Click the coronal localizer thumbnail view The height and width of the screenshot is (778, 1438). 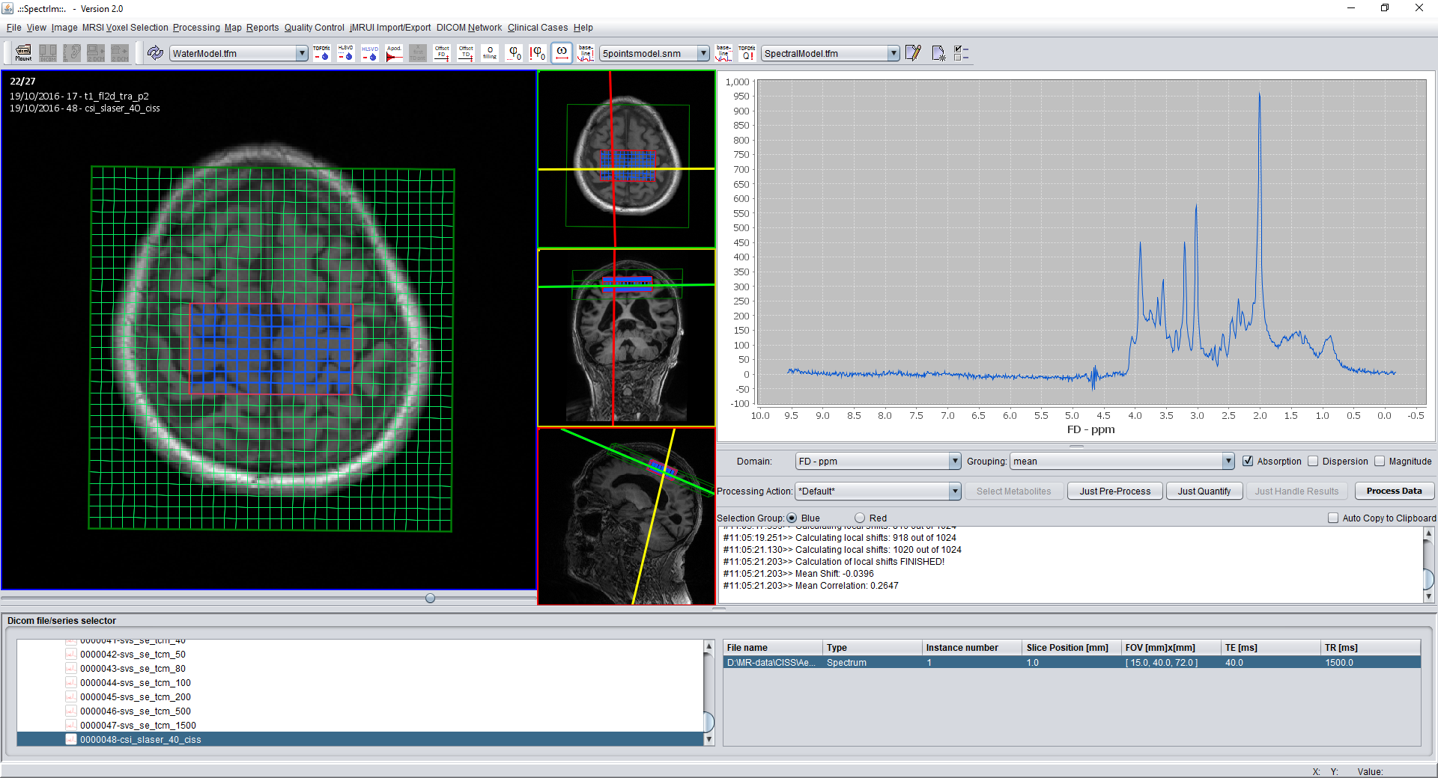(626, 337)
